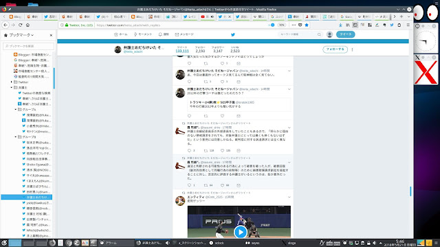Screen dimensions: 440x247
Task: Open the profile more options vertical dots
Action: (x=352, y=49)
